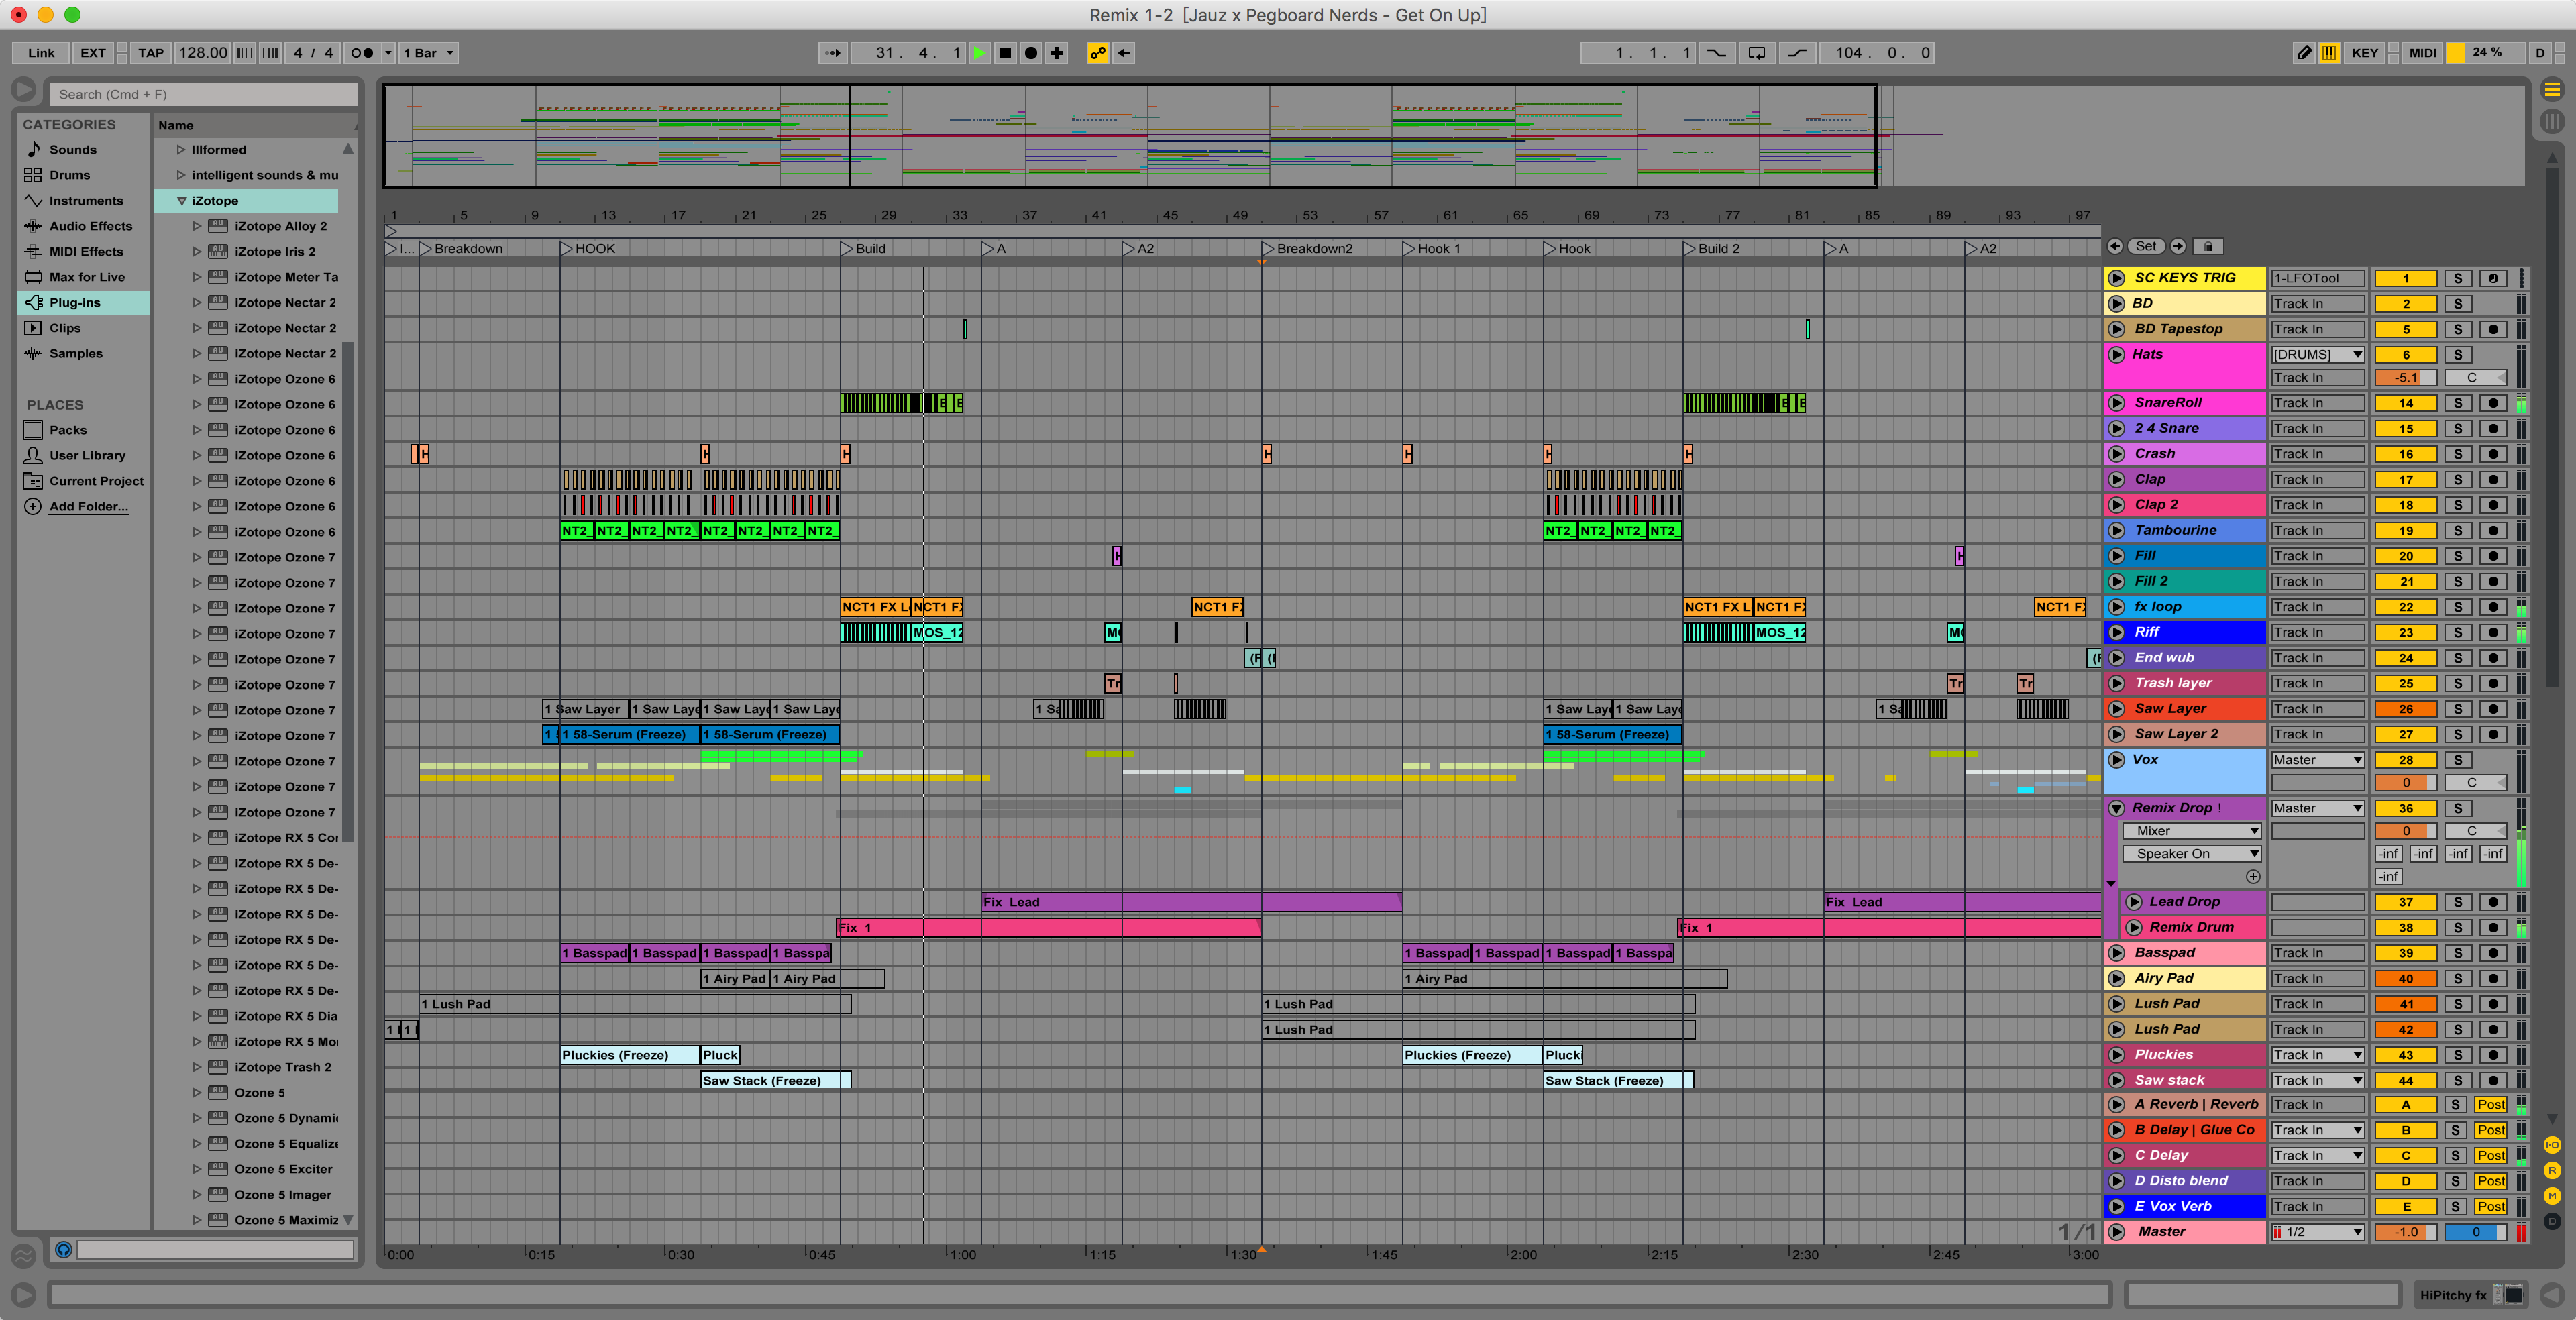
Task: Arm the Riff track for recording
Action: pos(2493,632)
